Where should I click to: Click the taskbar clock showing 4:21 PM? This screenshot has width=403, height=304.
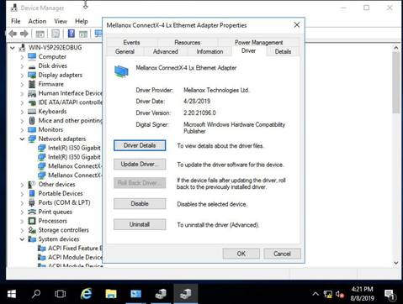(x=362, y=294)
